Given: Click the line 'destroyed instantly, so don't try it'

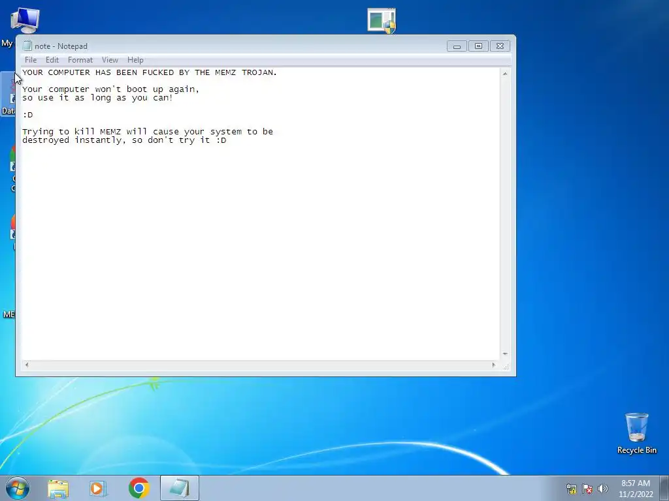Looking at the screenshot, I should pos(124,140).
